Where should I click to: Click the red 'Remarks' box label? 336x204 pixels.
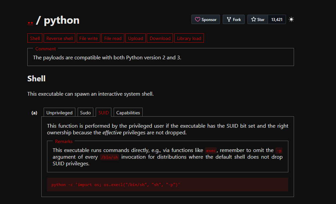(x=64, y=141)
